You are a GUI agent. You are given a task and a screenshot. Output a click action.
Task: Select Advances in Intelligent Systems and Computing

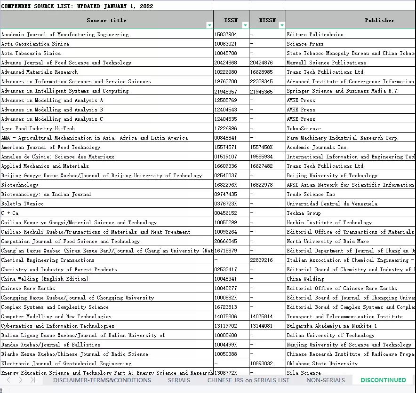pyautogui.click(x=107, y=91)
